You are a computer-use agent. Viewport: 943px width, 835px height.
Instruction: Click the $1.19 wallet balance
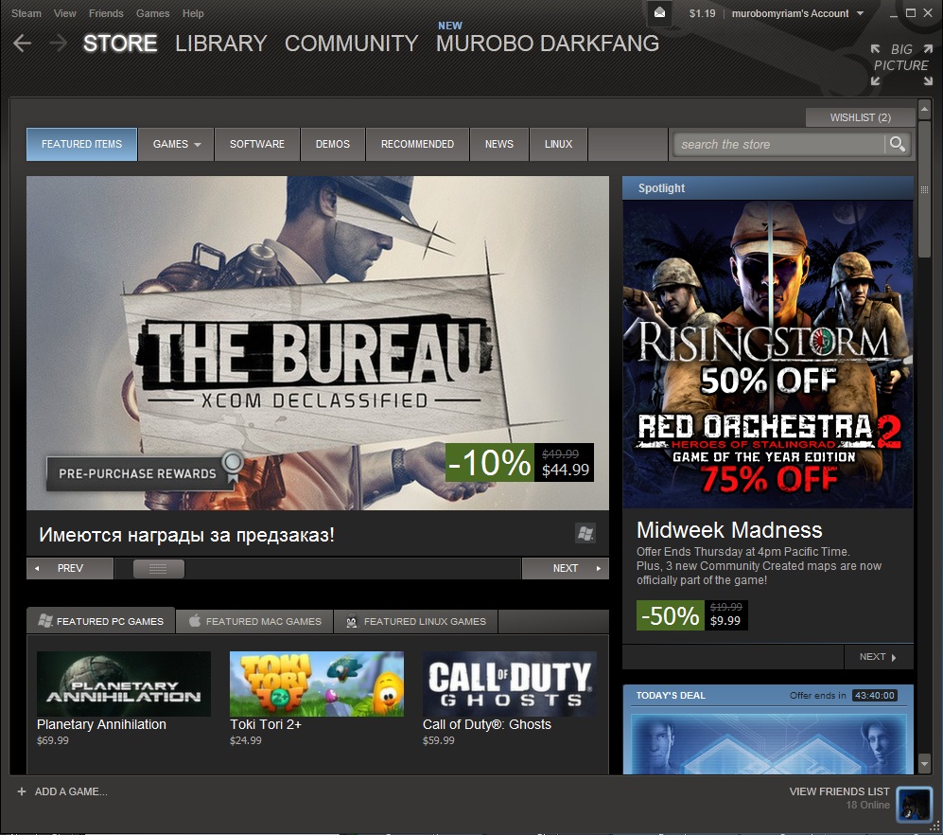(x=703, y=13)
